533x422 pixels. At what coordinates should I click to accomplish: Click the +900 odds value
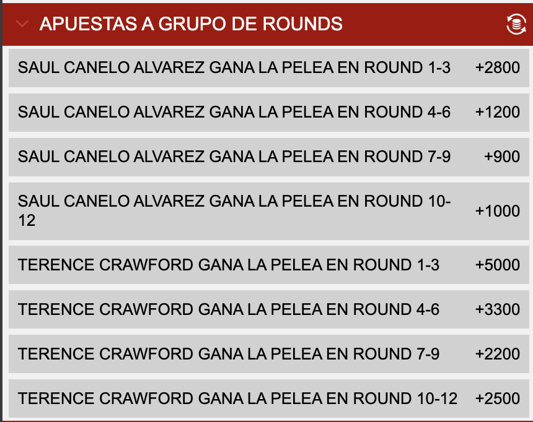click(502, 157)
